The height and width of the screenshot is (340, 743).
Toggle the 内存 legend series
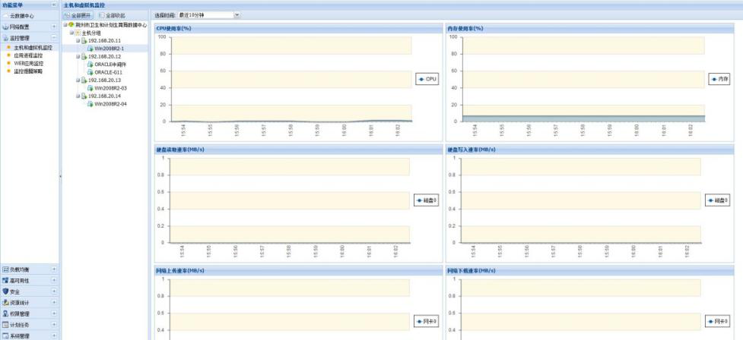(x=719, y=79)
